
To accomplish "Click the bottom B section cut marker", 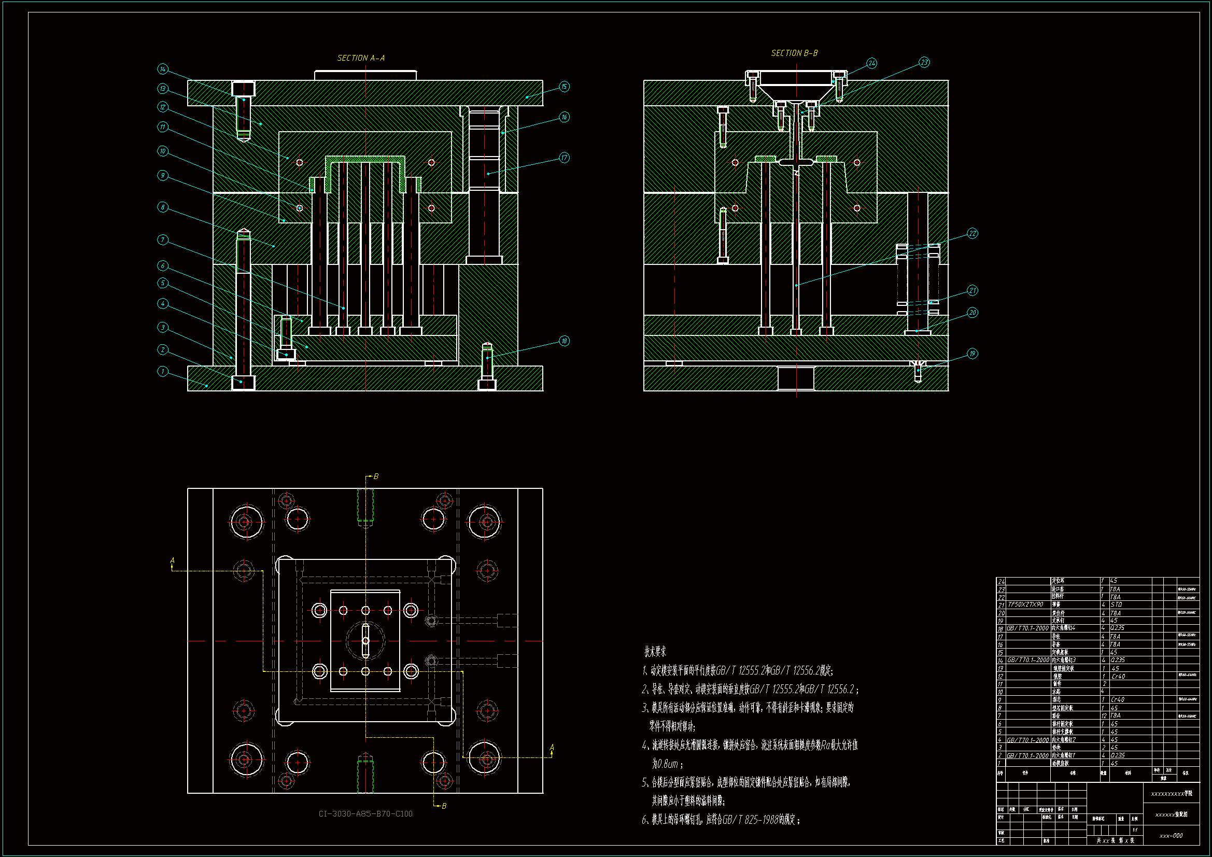I will (443, 806).
